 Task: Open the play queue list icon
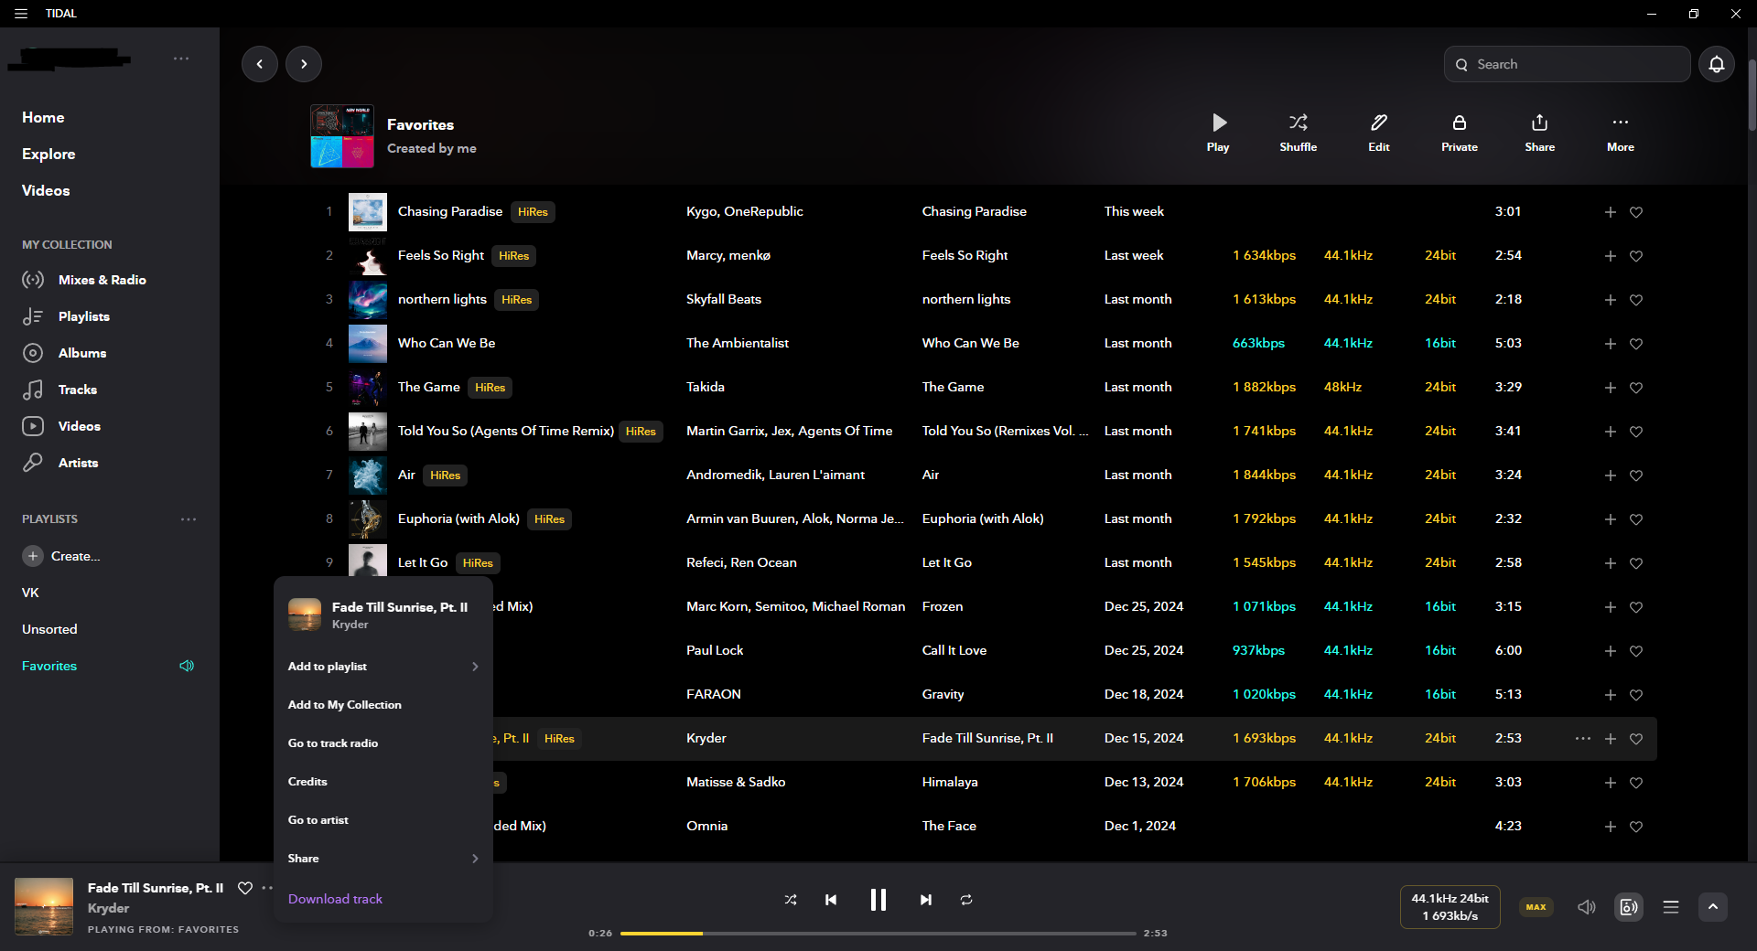pyautogui.click(x=1671, y=907)
